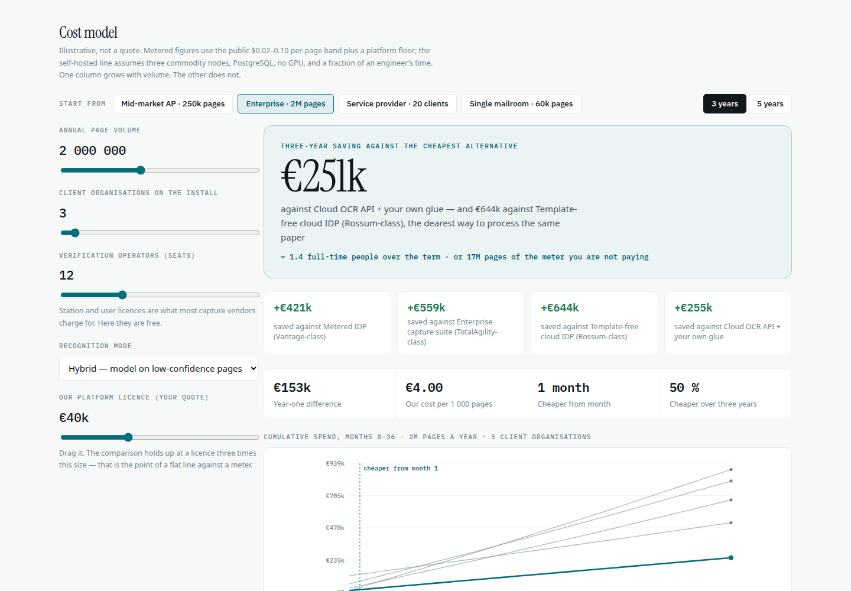Screen dimensions: 851x591
Task: Open the Recognition mode dropdown
Action: tap(159, 368)
